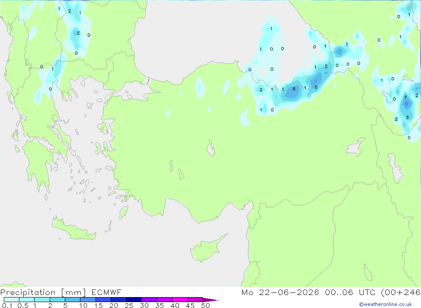
Task: Click the legend label '0.5'
Action: click(23, 305)
